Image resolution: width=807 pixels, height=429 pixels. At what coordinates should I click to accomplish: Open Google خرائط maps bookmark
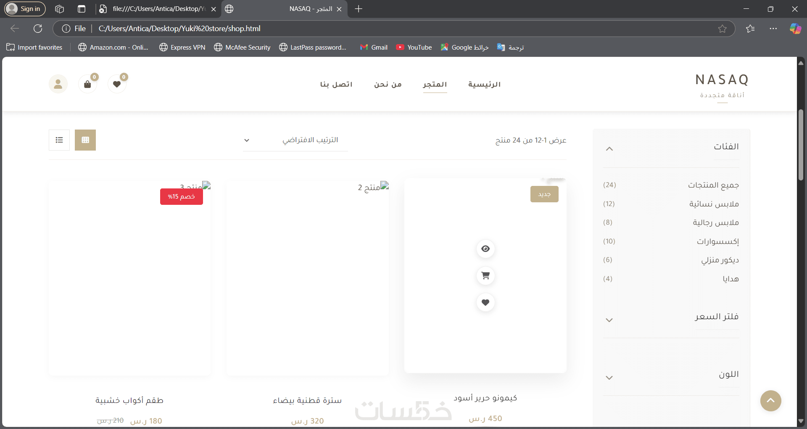[x=464, y=48]
